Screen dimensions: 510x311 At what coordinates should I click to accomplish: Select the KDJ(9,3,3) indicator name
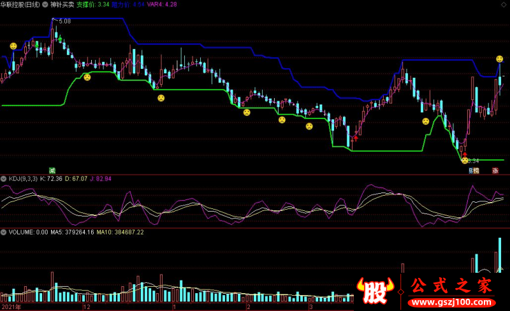[23, 178]
